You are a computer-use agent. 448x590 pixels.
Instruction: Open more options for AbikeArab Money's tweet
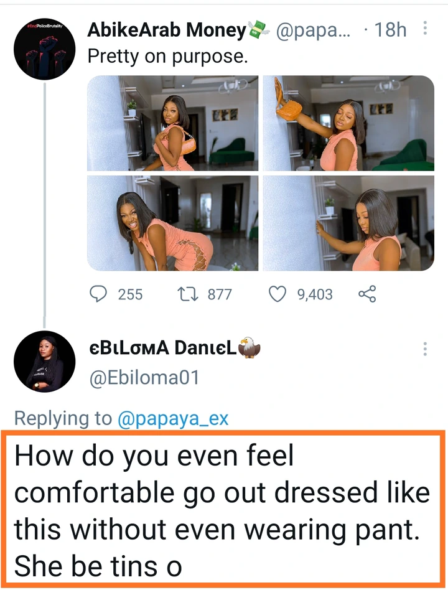coord(425,28)
